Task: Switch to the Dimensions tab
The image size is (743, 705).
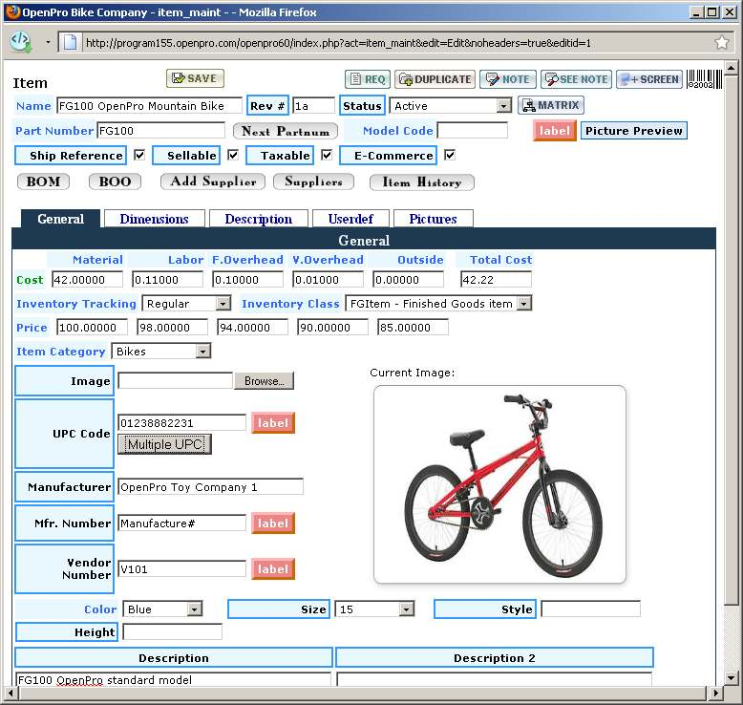Action: [154, 219]
